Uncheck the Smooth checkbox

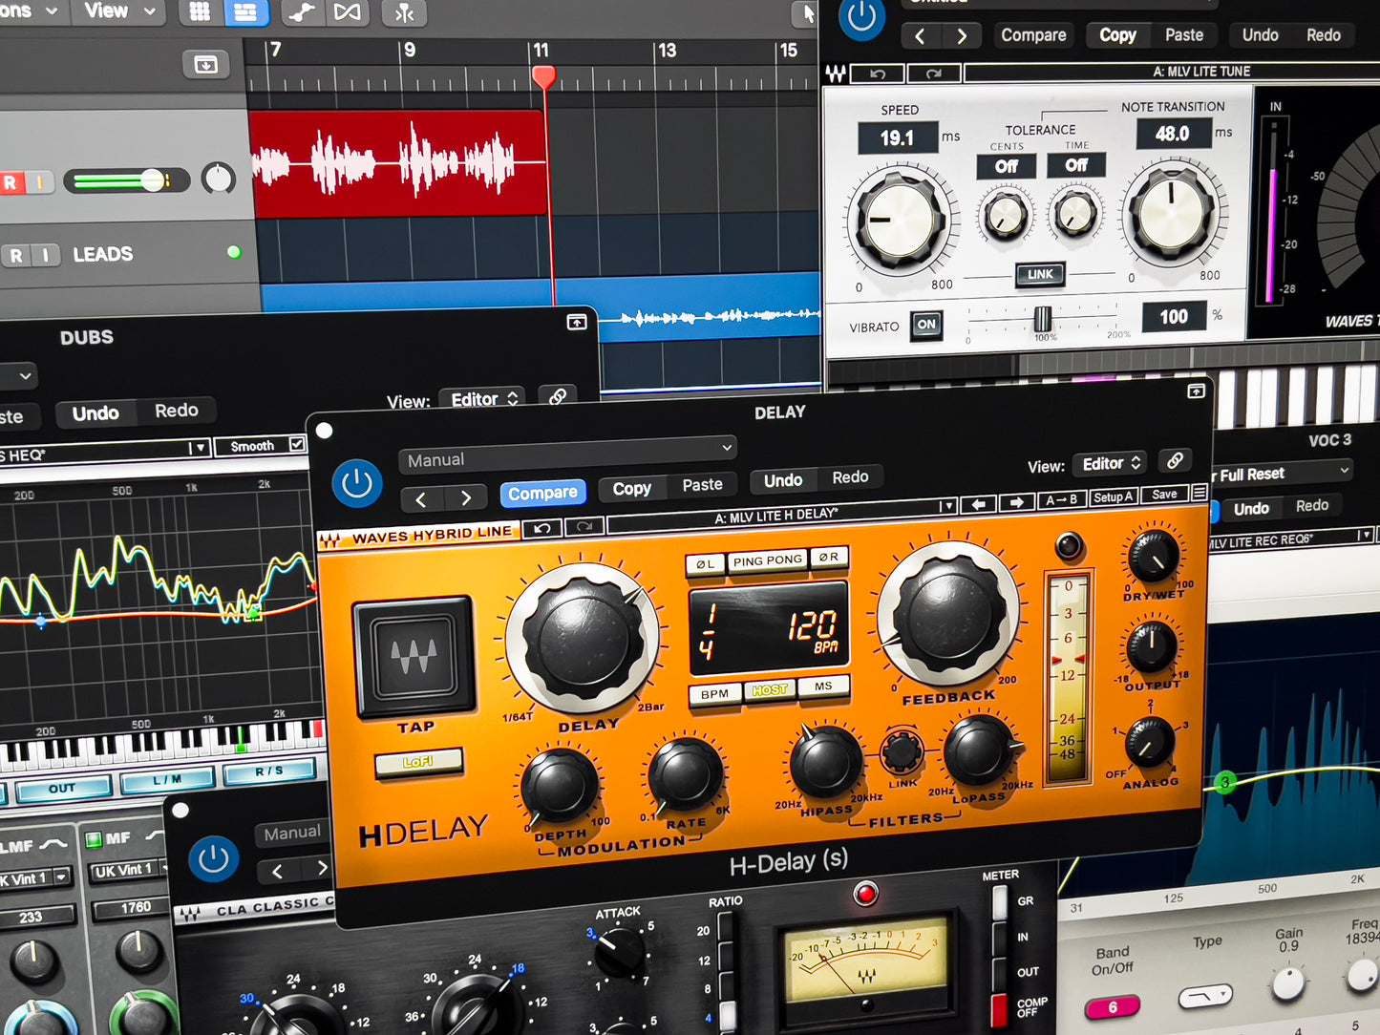coord(297,444)
